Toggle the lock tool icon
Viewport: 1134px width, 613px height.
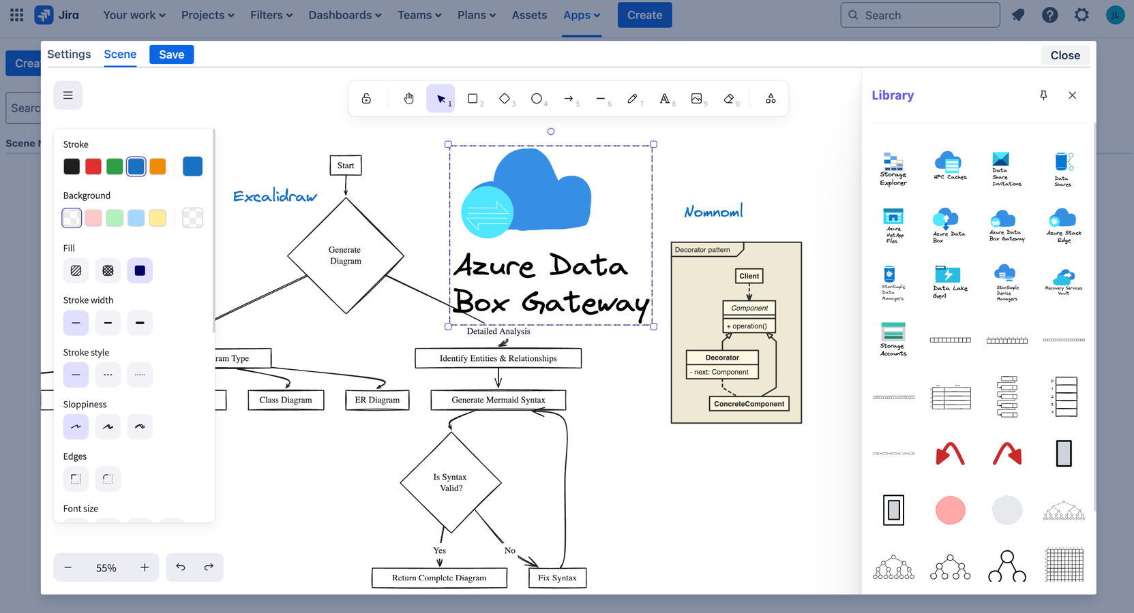point(366,99)
